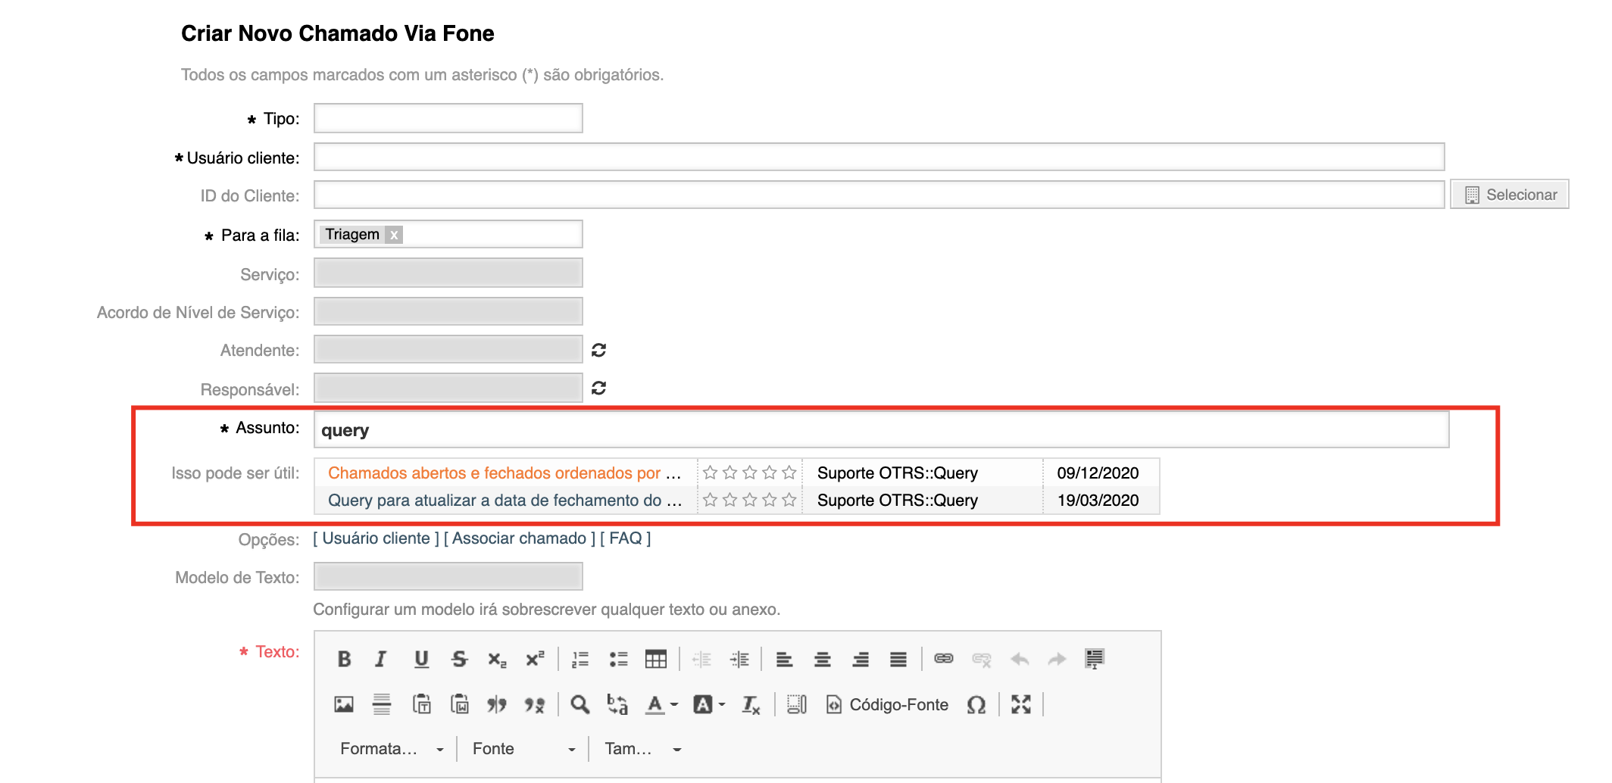
Task: Click the insert image icon
Action: (x=344, y=705)
